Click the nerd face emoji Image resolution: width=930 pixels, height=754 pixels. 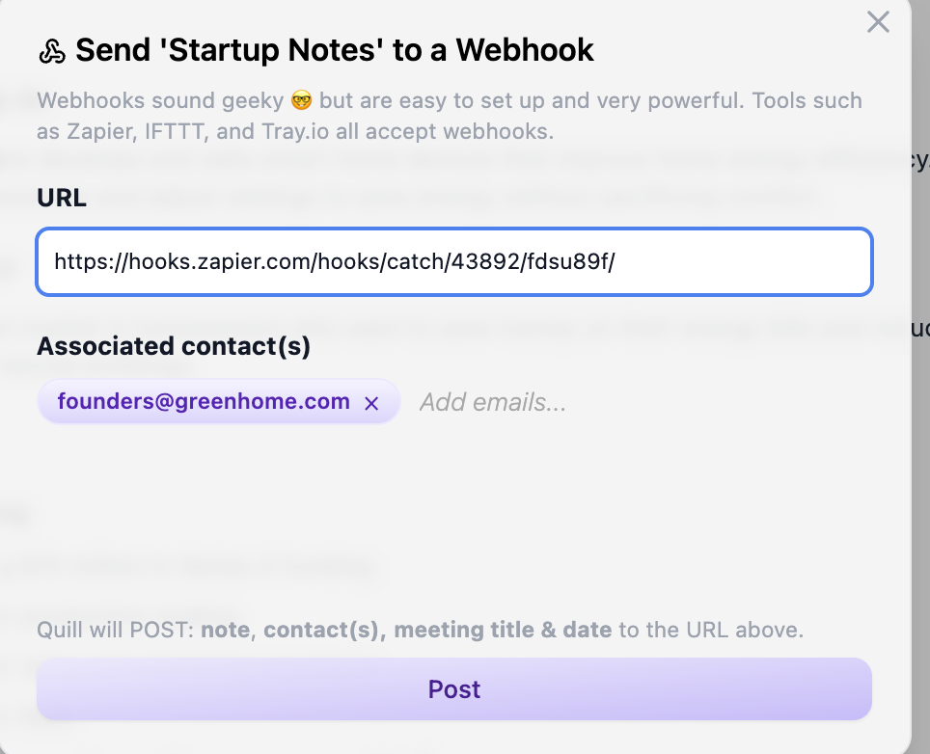point(302,100)
